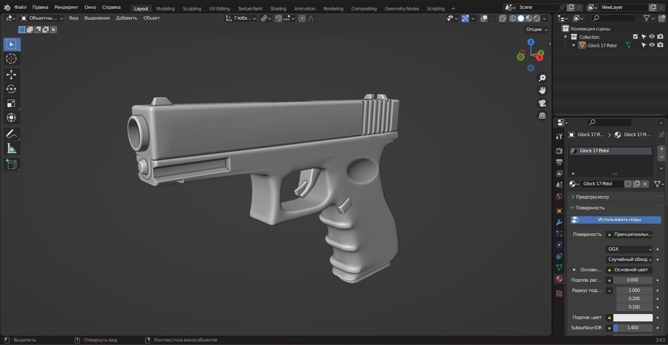Open the Object properties tab
The image size is (668, 345).
(559, 211)
